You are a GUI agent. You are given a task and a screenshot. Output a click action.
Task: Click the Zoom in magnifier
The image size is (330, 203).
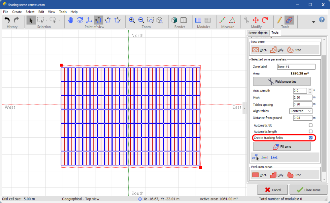tap(132, 20)
